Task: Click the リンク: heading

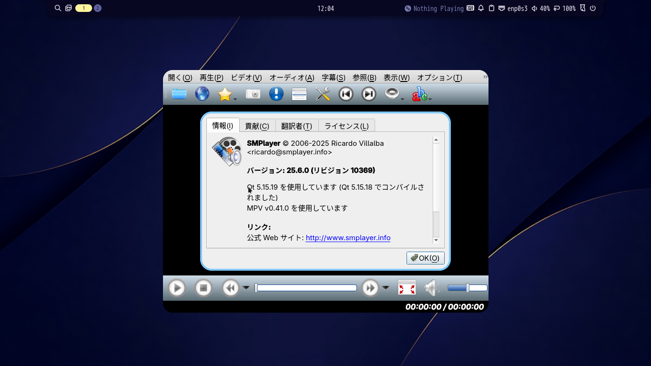Action: [259, 227]
